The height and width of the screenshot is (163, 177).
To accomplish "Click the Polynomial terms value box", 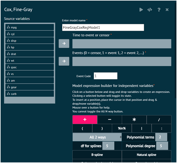I will click(161, 137).
